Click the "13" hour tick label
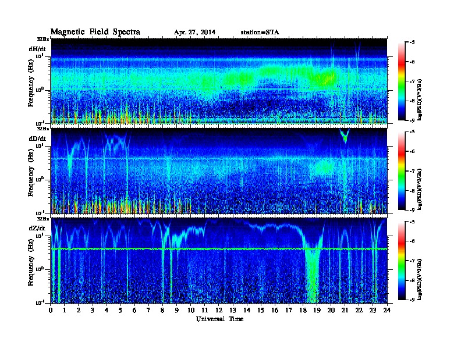Image resolution: width=461 pixels, height=356 pixels. pyautogui.click(x=233, y=310)
